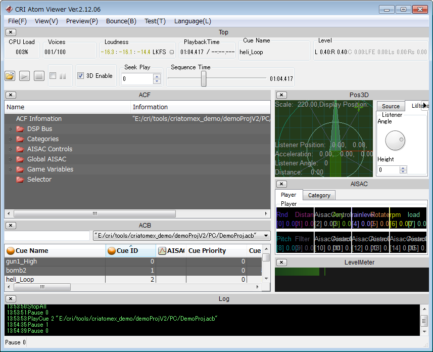This screenshot has width=433, height=352.
Task: Close the AISAC panel with its X
Action: pyautogui.click(x=281, y=184)
